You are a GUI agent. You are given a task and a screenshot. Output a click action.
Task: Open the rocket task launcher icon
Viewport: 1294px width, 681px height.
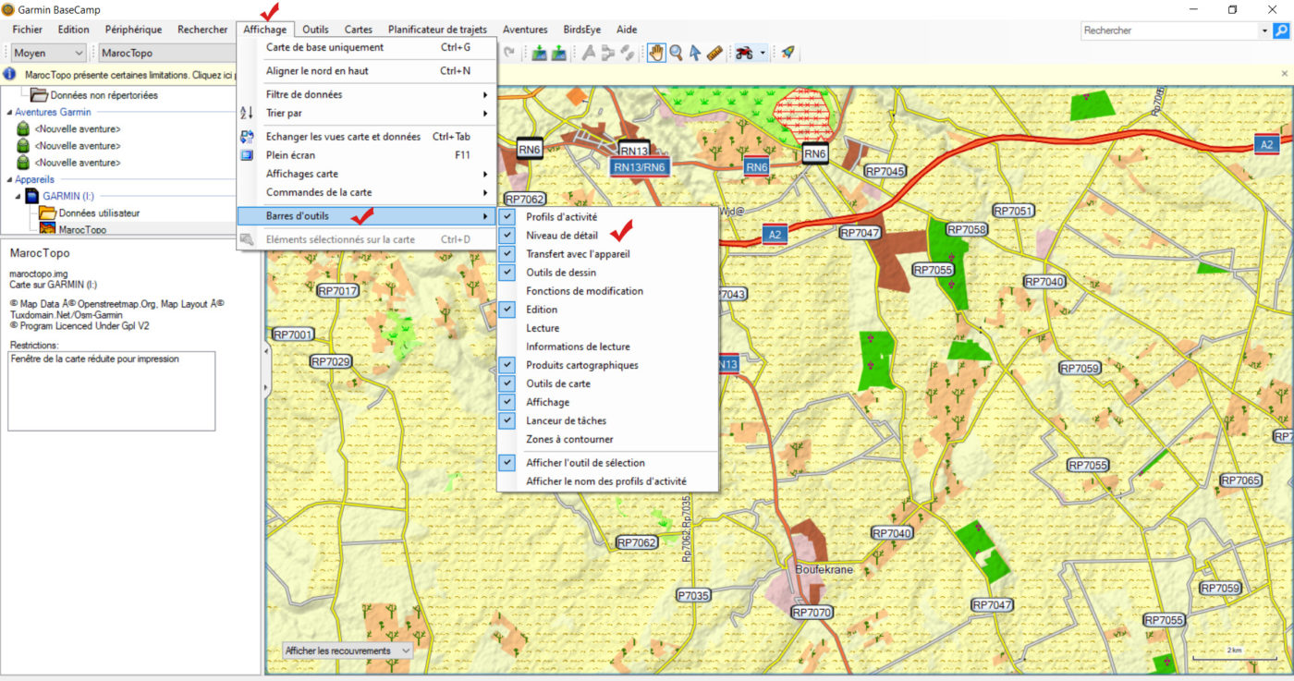tap(787, 53)
